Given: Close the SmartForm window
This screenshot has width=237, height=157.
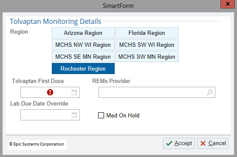Looking at the screenshot, I should pos(228,4).
